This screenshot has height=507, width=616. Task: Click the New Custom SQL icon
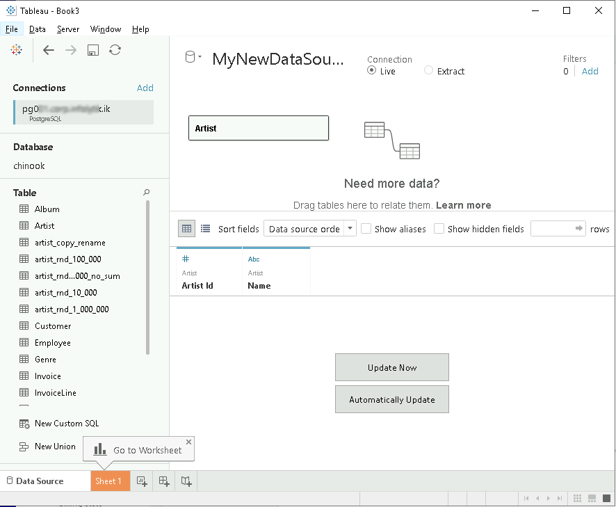pos(24,424)
